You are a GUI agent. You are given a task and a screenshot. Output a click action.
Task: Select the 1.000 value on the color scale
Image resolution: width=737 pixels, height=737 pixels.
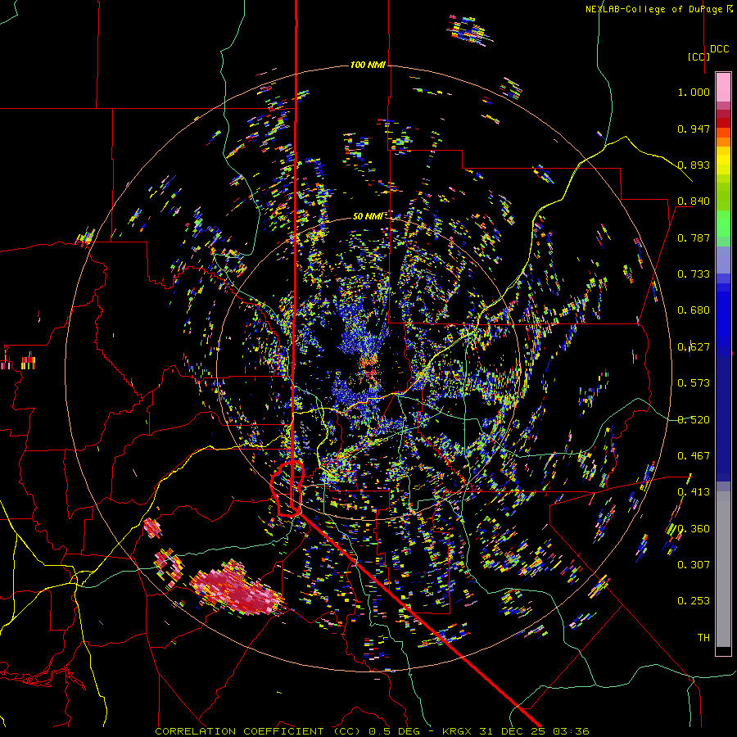pos(694,92)
